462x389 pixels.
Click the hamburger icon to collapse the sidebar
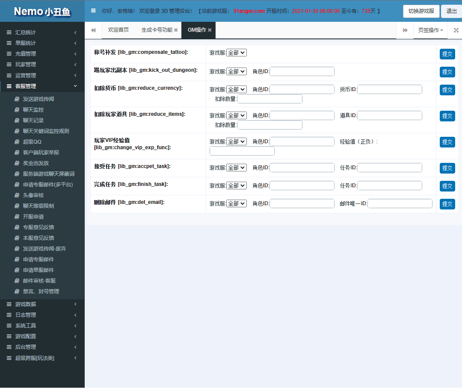(93, 11)
